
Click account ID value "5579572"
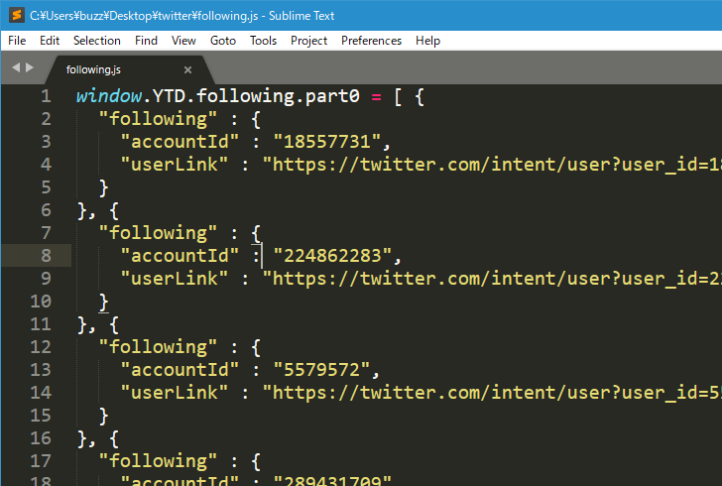(321, 369)
